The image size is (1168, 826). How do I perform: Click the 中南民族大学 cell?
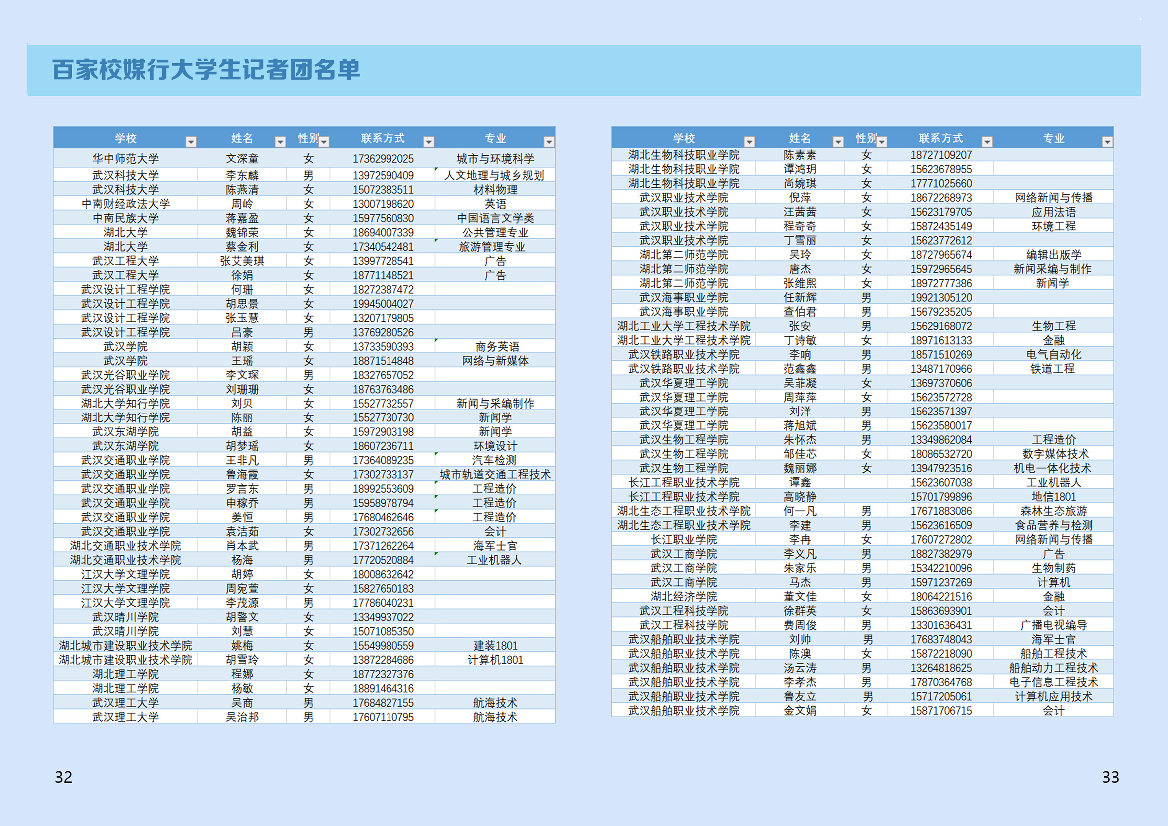pos(126,218)
